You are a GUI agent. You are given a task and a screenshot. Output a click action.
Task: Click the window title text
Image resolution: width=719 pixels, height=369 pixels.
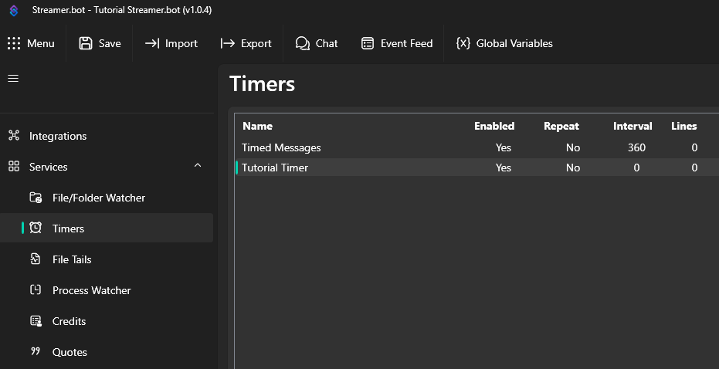122,10
